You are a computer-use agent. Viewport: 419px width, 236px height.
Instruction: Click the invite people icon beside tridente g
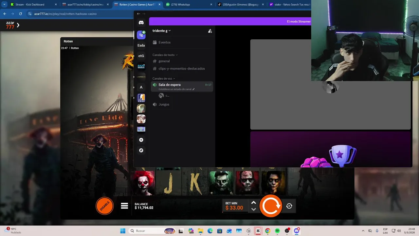(210, 31)
